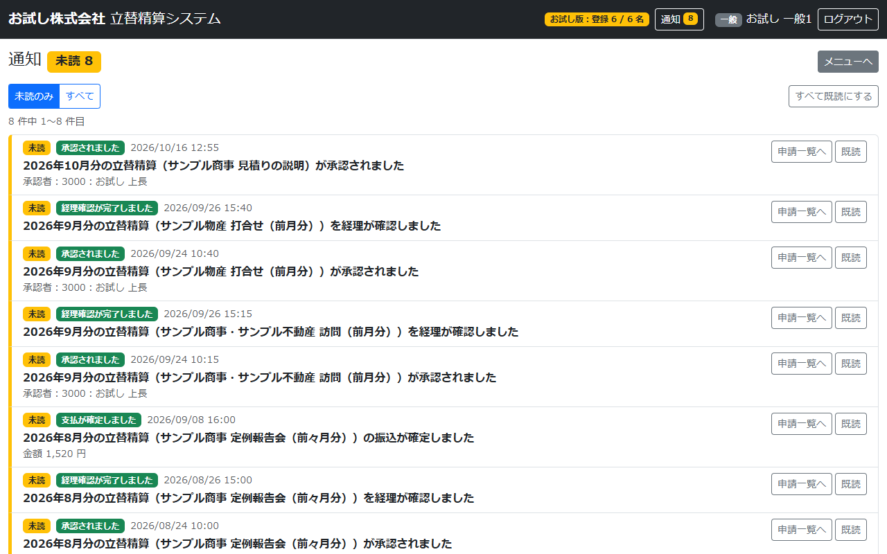Viewport: 887px width, 554px height.
Task: Switch the filter to すべて
Action: point(80,96)
